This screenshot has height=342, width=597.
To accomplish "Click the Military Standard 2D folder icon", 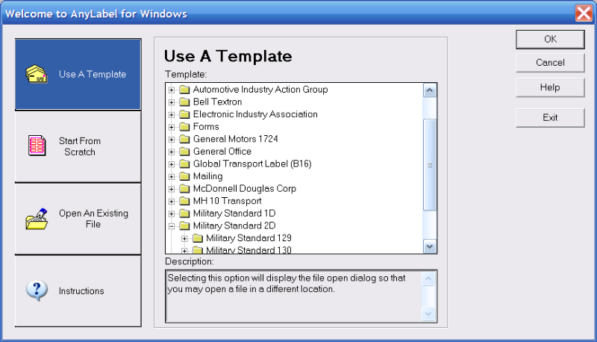I will [184, 226].
